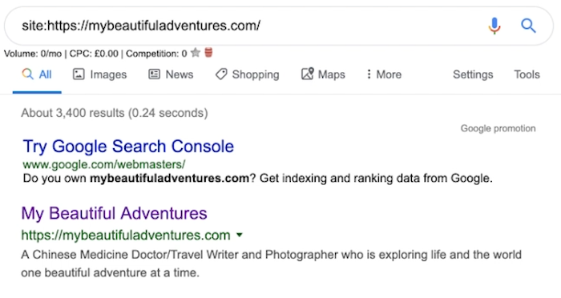
Task: Select the All results tab
Action: tap(37, 74)
